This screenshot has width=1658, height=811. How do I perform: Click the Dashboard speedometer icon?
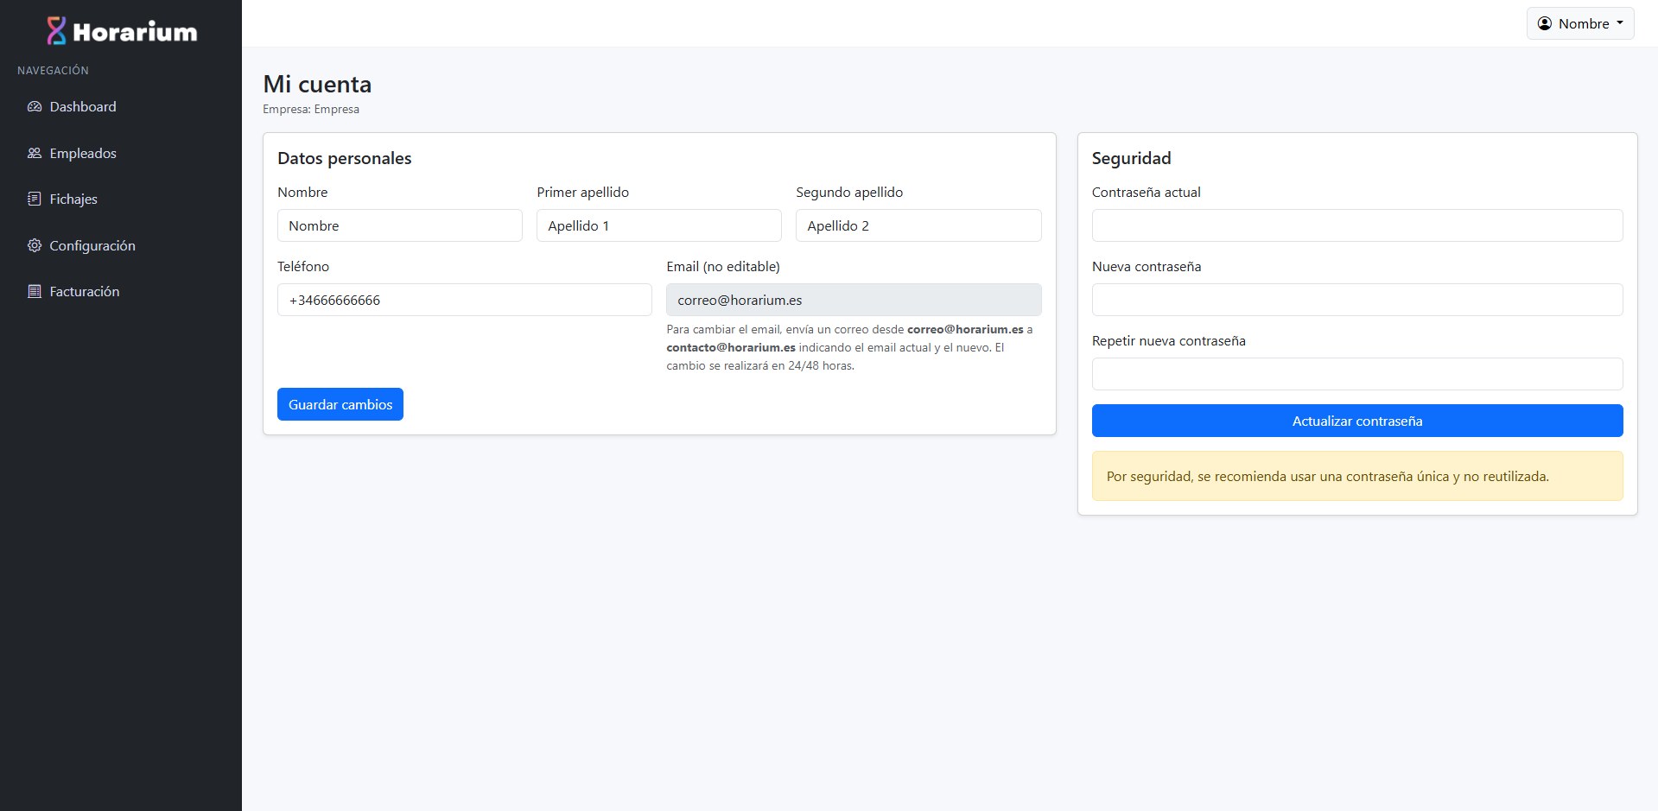[x=35, y=107]
